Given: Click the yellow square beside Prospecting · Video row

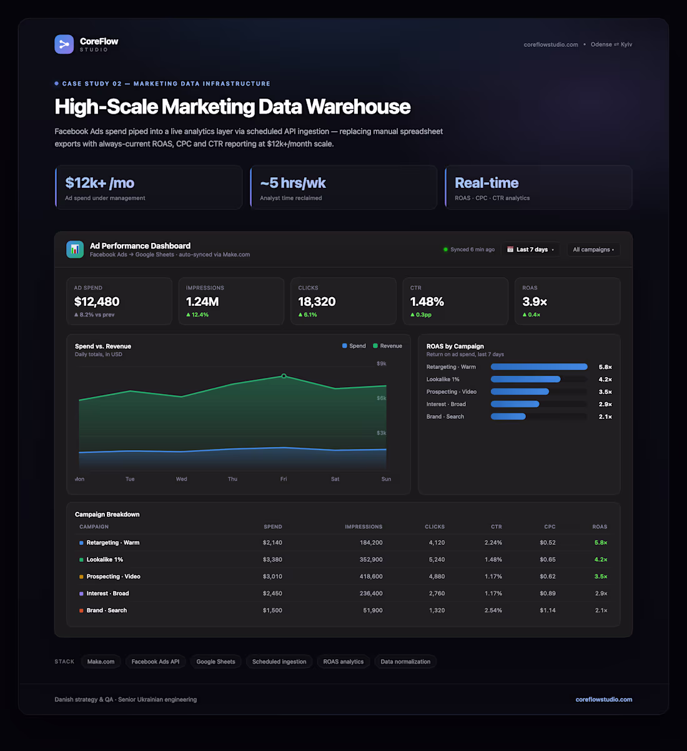Looking at the screenshot, I should click(x=81, y=577).
